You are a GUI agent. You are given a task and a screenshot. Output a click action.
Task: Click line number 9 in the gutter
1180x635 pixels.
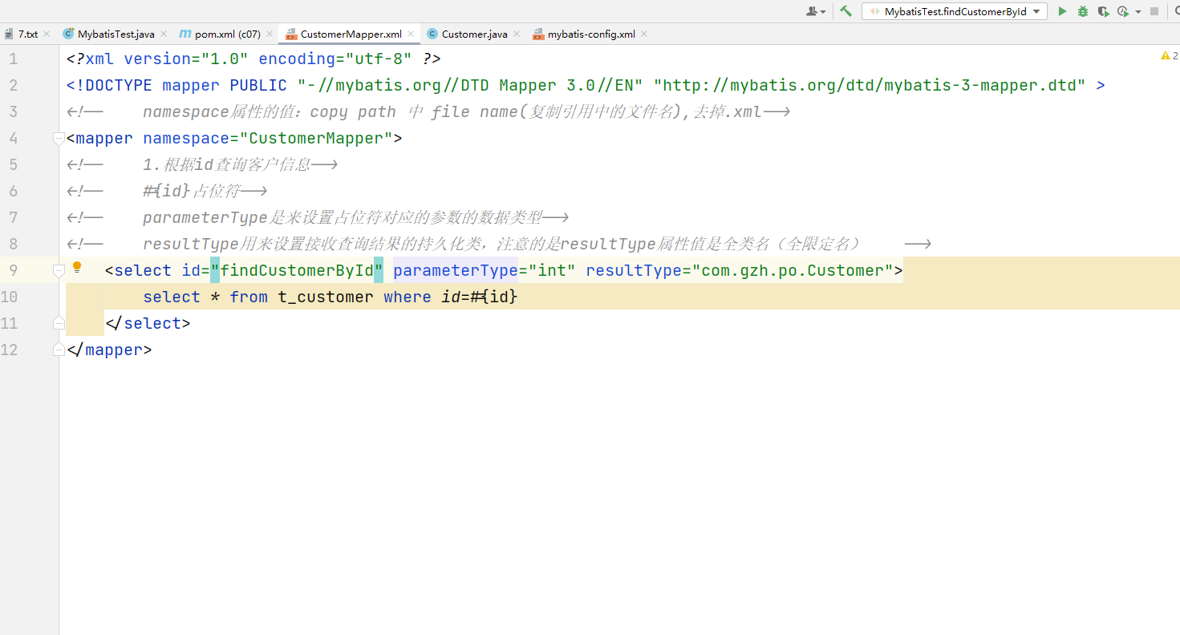point(13,271)
